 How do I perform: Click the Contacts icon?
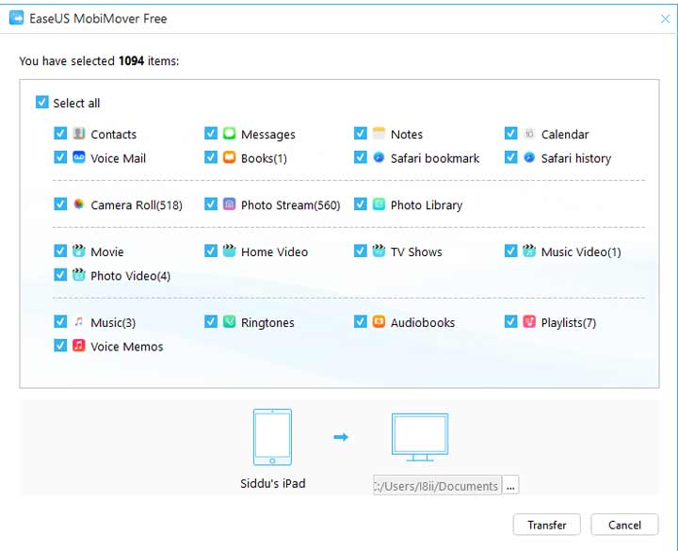[79, 133]
